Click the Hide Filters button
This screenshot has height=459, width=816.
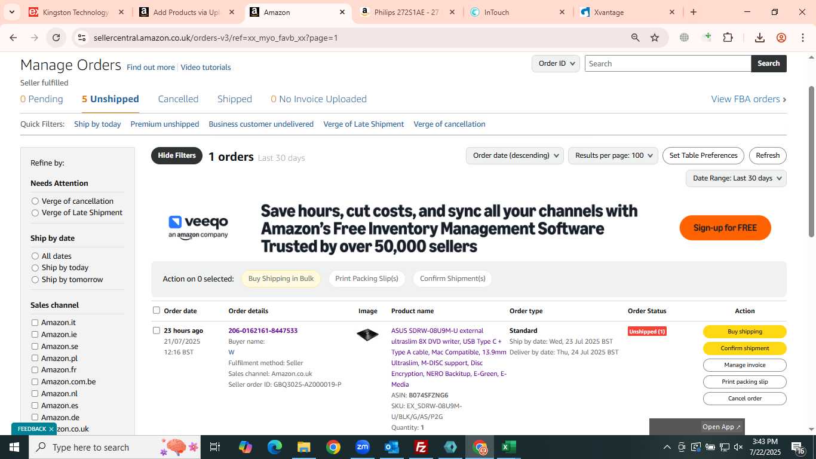177,155
